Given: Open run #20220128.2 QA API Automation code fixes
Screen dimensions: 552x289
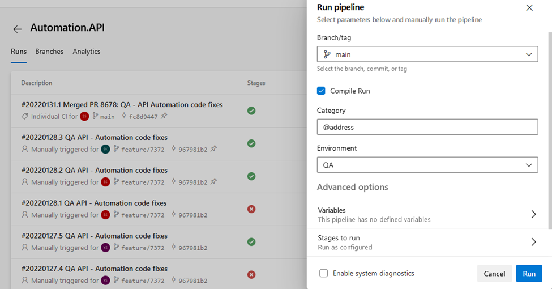Looking at the screenshot, I should [x=95, y=170].
